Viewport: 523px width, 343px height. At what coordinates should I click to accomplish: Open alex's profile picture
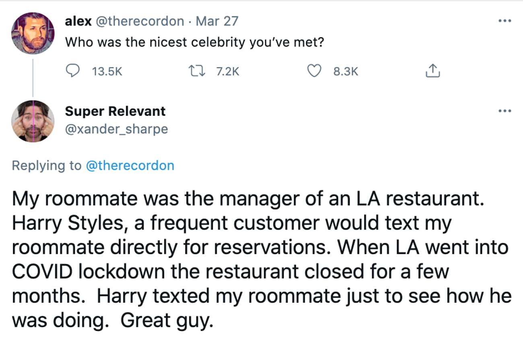(x=33, y=33)
